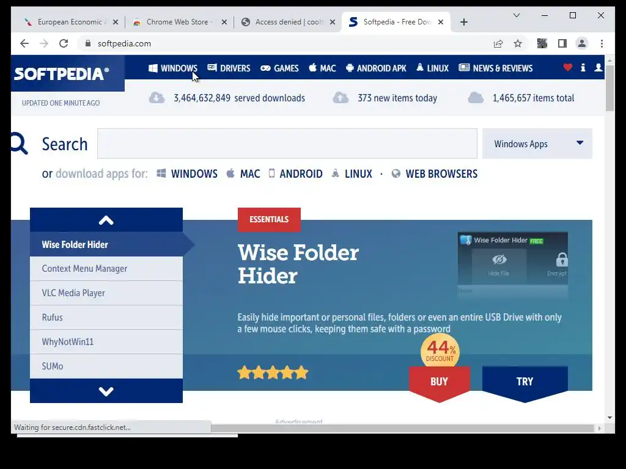Open NEWS & REVIEWS section
This screenshot has height=469, width=626.
[495, 68]
